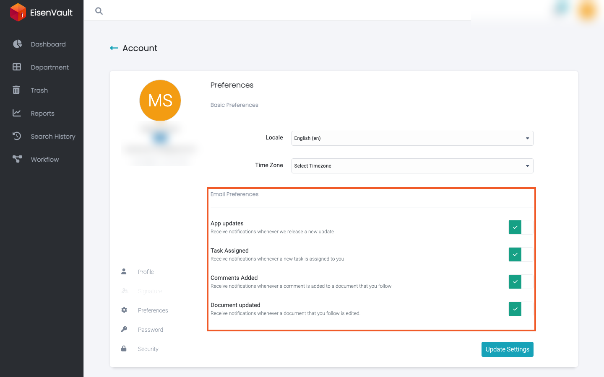Click the Basic Preferences label
The height and width of the screenshot is (377, 604).
click(x=234, y=105)
